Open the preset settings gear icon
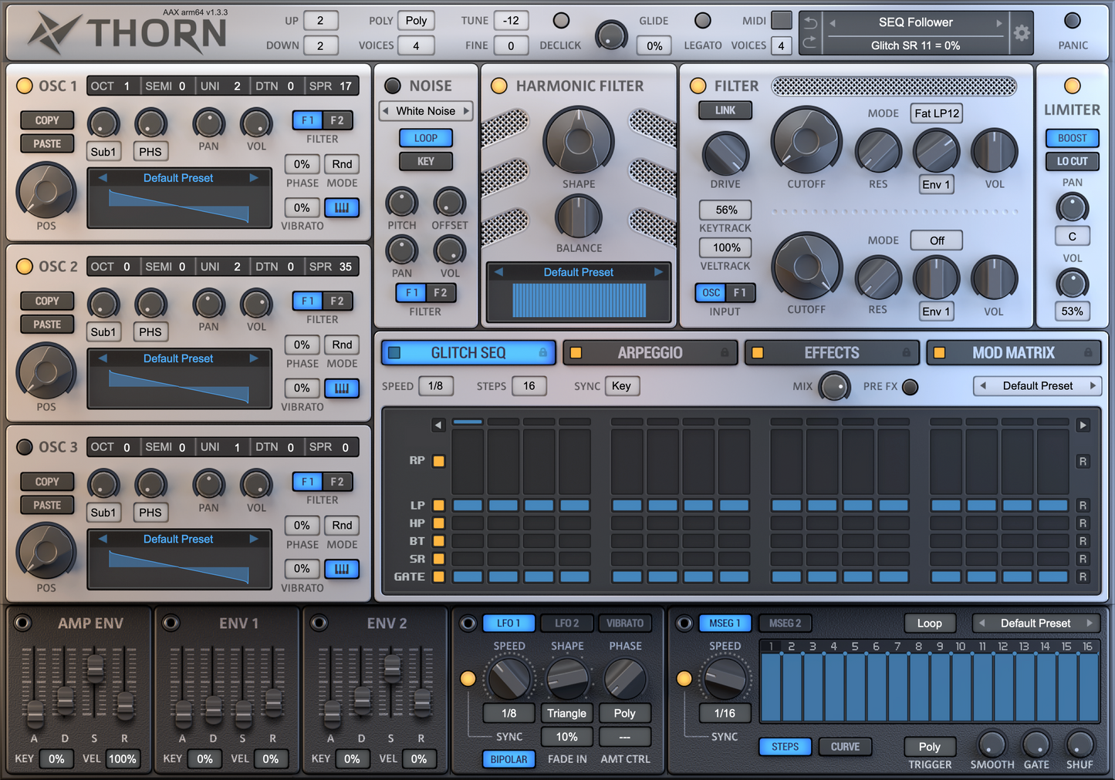The image size is (1115, 780). click(x=1021, y=33)
